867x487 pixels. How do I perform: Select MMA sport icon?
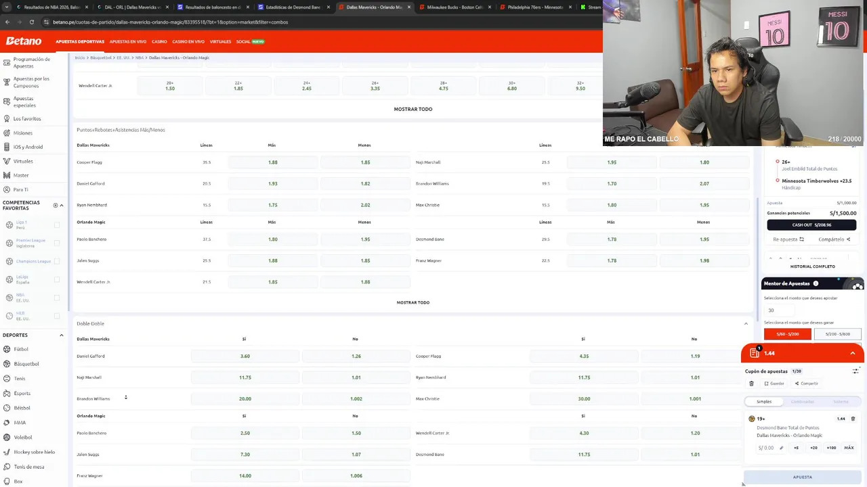pyautogui.click(x=7, y=423)
